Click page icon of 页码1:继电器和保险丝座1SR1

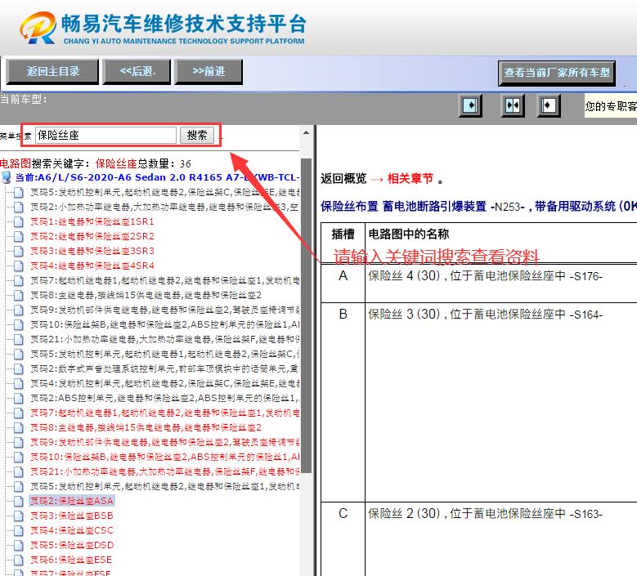[x=18, y=221]
